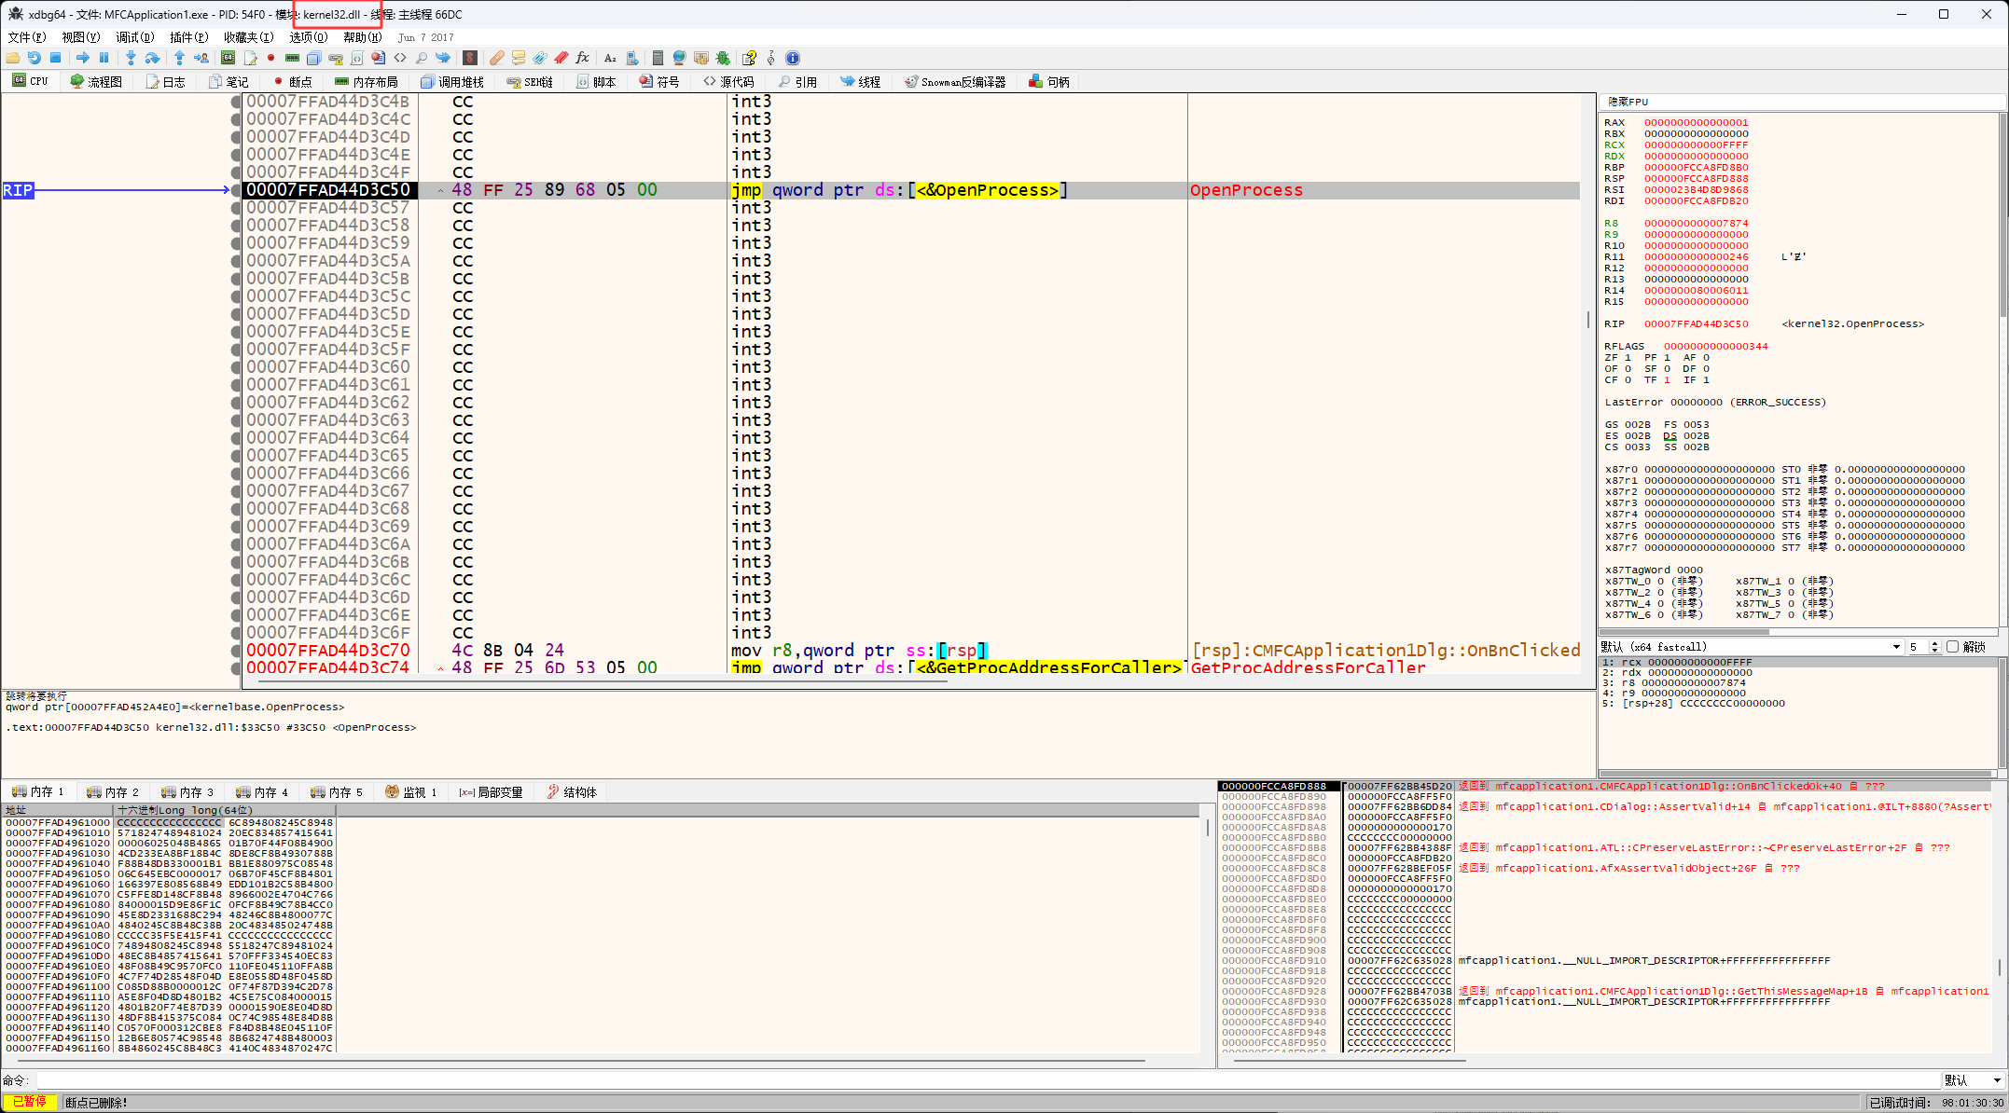Toggle breakpoint bullet at OpenProcess jmp line
This screenshot has width=2009, height=1113.
236,190
